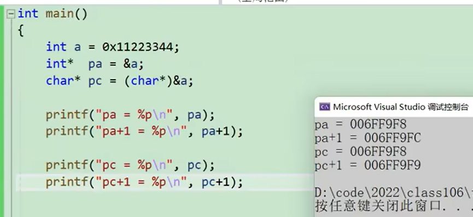The height and width of the screenshot is (217, 473).
Task: Place cursor on the int* pa declaration line
Action: 95,64
